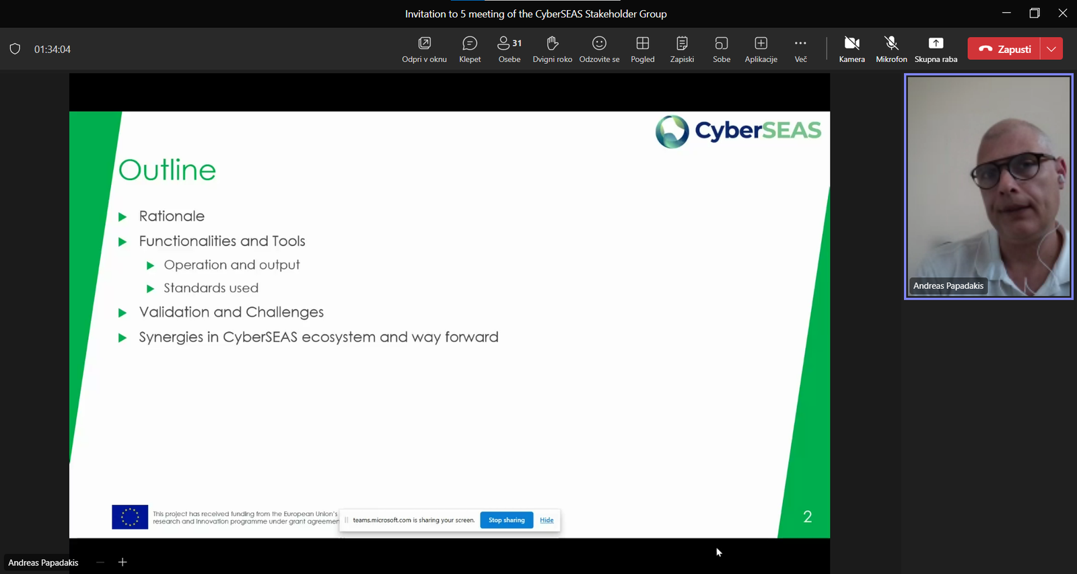Viewport: 1077px width, 574px height.
Task: Open Sobe breakout rooms
Action: click(722, 49)
